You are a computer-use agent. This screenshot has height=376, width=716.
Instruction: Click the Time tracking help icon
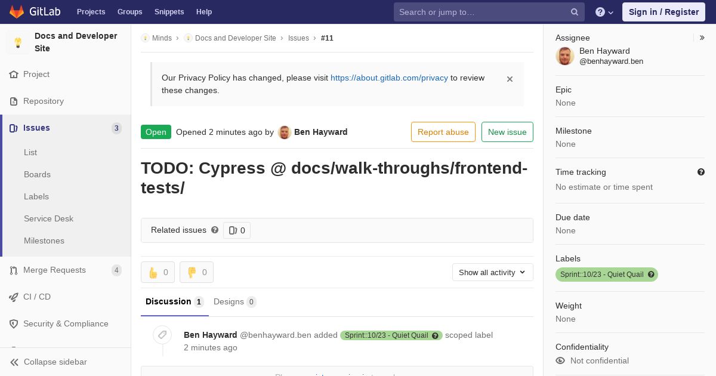point(701,172)
